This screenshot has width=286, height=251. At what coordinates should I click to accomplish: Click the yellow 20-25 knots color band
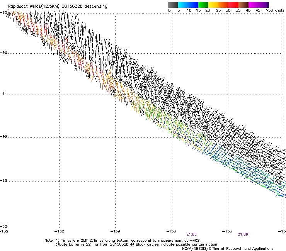(x=213, y=5)
